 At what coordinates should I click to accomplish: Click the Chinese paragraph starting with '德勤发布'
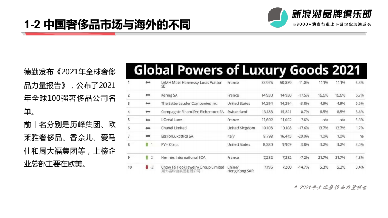[70, 118]
